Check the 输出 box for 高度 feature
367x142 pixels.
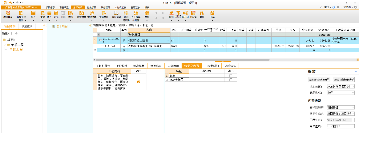(x=231, y=76)
